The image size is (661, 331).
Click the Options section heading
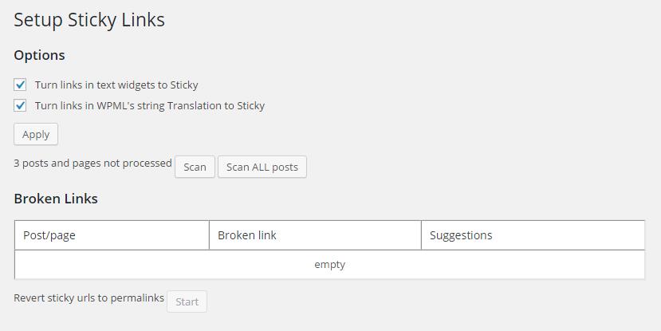click(x=39, y=55)
